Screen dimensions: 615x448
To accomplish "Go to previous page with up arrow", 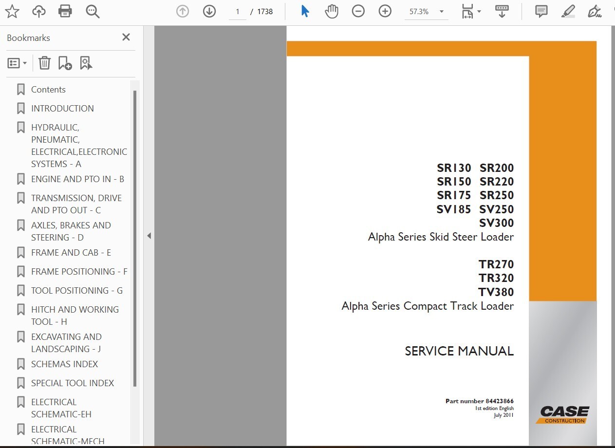I will tap(183, 11).
